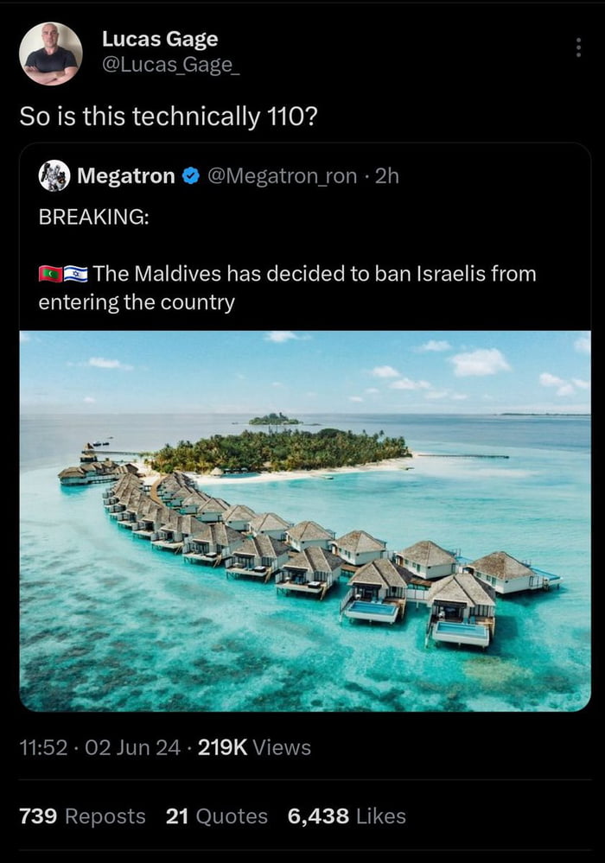Show the 6,438 Likes list
Viewport: 605px width, 863px height.
347,816
